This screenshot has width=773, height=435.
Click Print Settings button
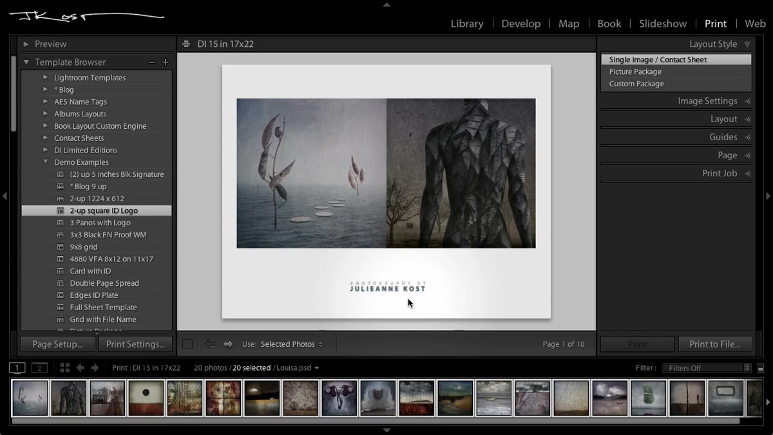pos(135,344)
